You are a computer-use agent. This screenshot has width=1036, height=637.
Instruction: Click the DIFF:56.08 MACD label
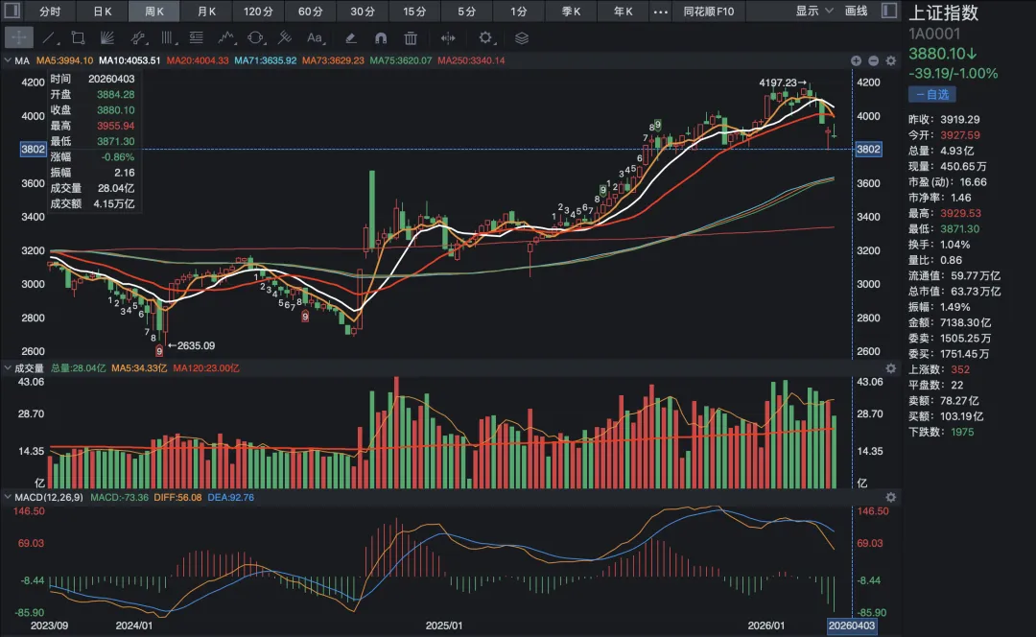coord(177,497)
